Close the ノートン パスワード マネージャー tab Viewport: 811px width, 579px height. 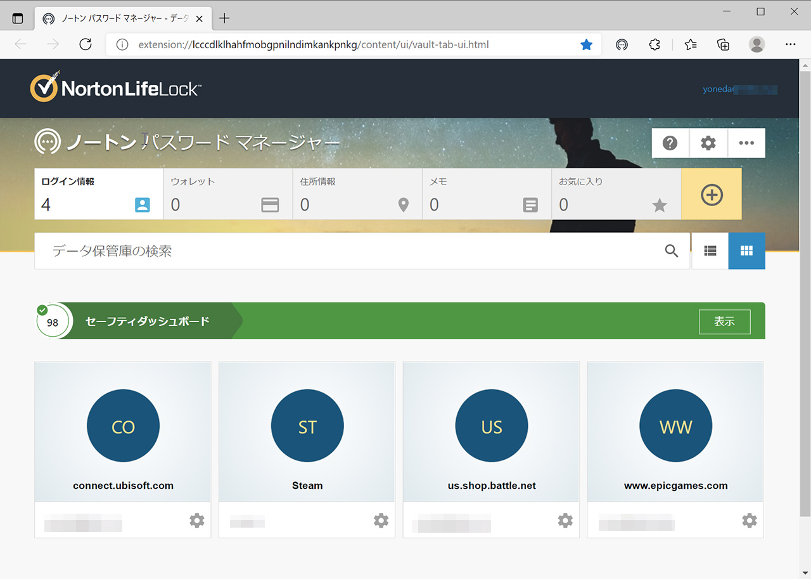(200, 19)
